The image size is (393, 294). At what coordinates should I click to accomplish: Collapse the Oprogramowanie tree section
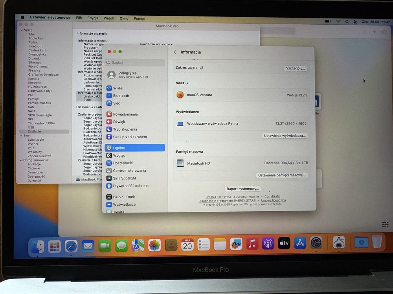(21, 160)
